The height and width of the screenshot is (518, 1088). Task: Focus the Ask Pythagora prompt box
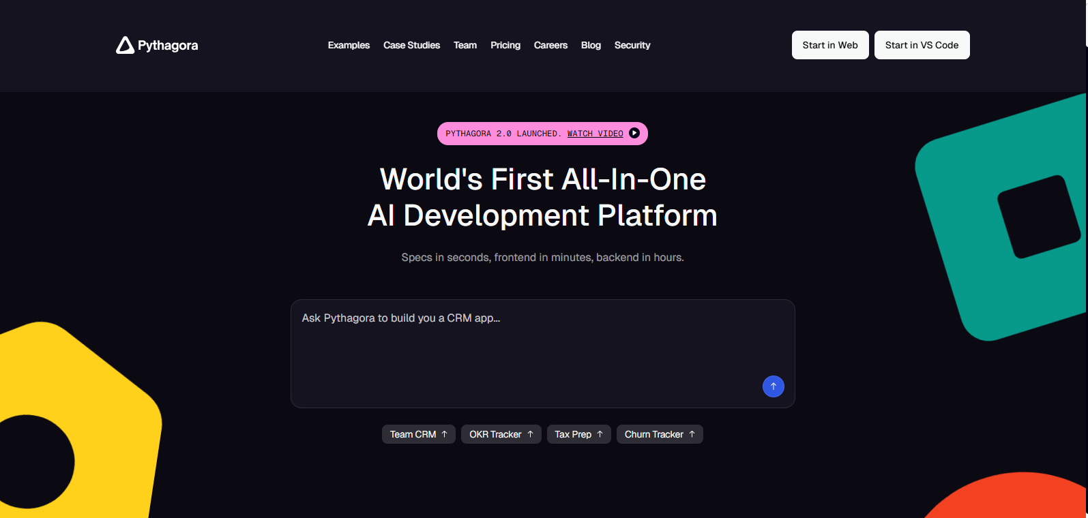(x=543, y=354)
